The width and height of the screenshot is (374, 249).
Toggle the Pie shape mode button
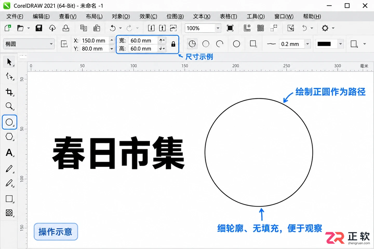(192, 44)
